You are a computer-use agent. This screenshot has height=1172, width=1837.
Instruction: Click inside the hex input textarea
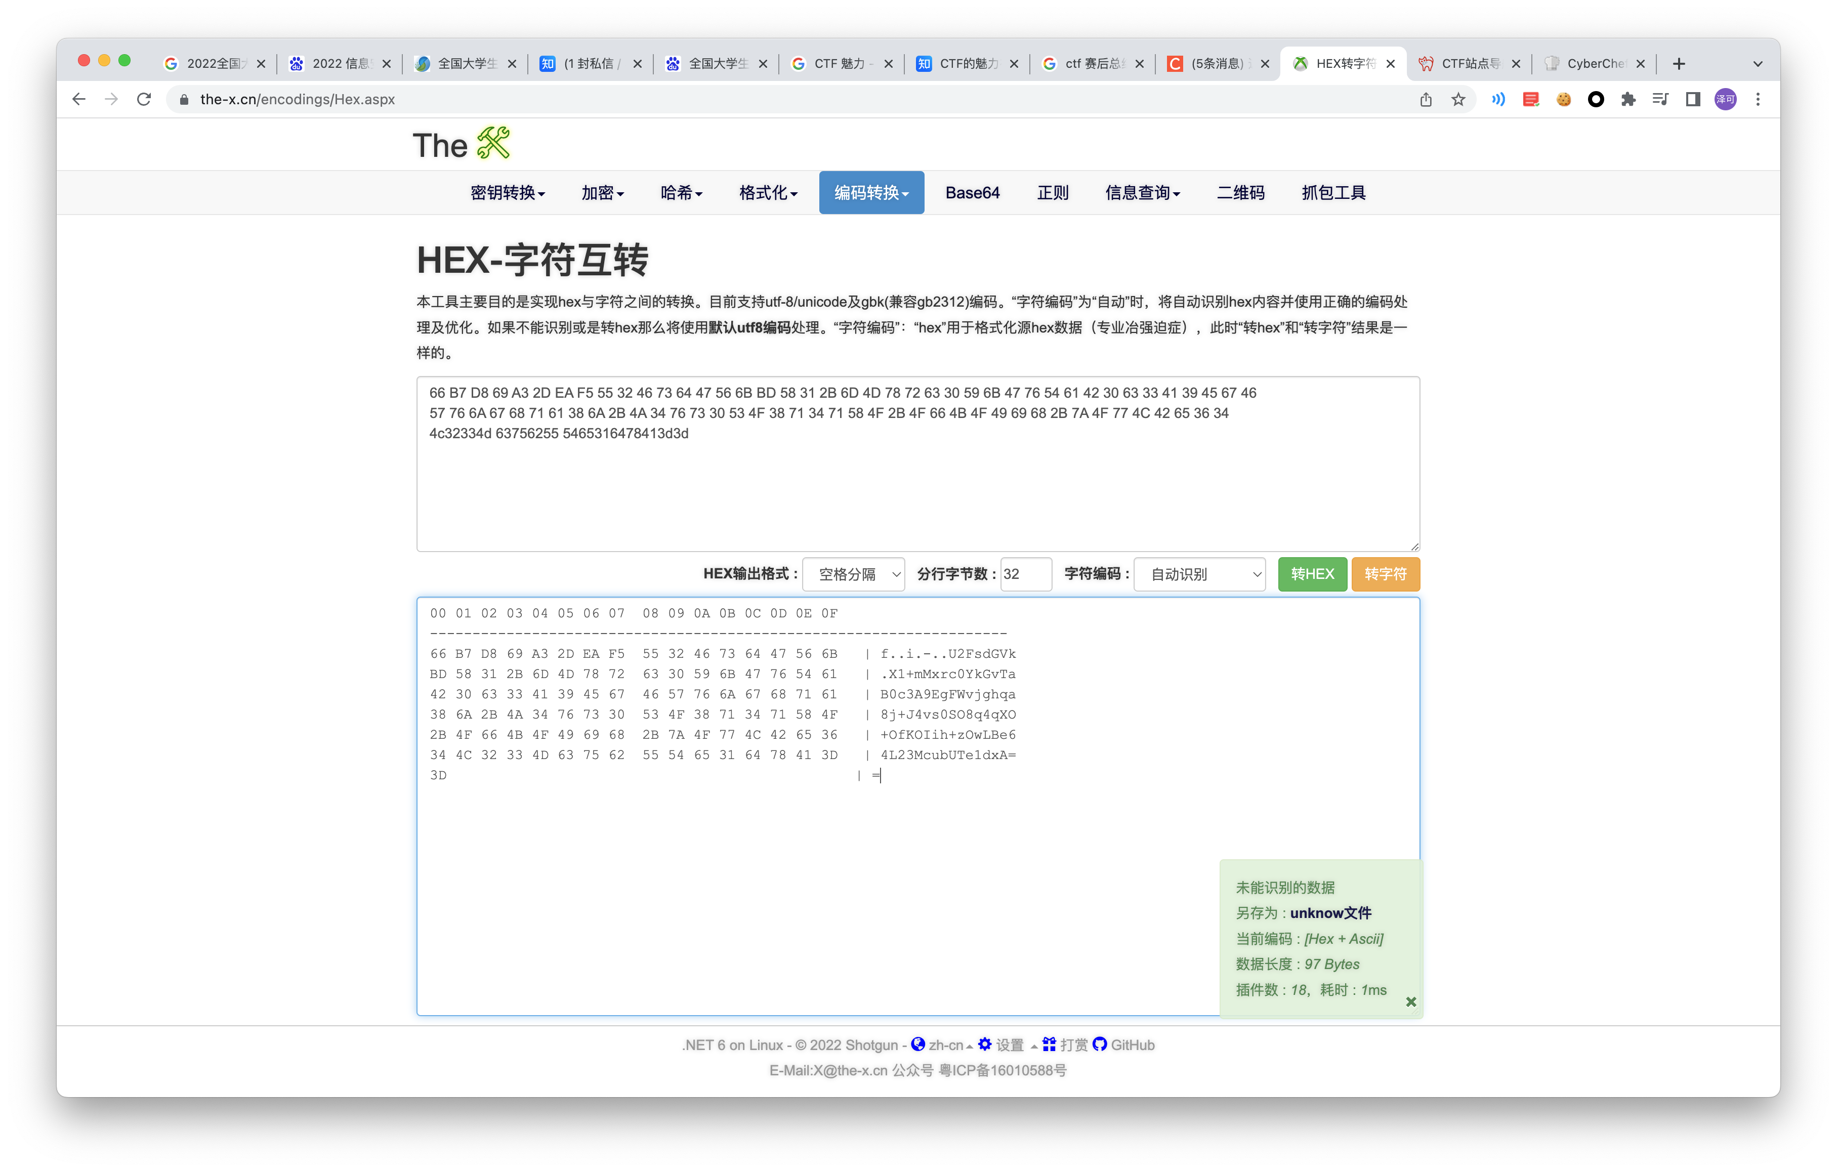917,464
